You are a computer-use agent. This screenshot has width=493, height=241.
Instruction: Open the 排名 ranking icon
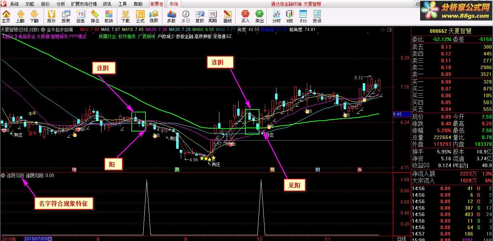tap(95, 17)
